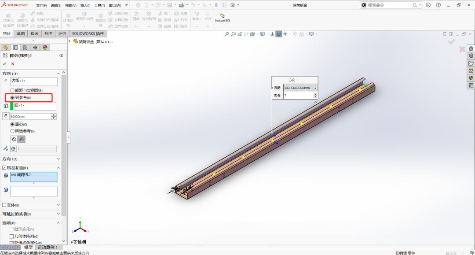Increase the 50.00mm spacing with its spin arrow
Screen dimensions: 475x255
click(x=55, y=114)
